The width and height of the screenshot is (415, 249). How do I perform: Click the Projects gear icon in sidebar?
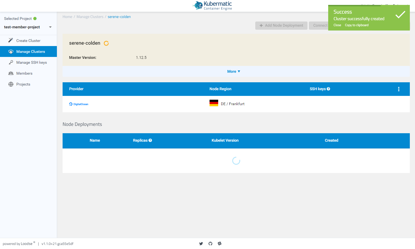coord(11,84)
